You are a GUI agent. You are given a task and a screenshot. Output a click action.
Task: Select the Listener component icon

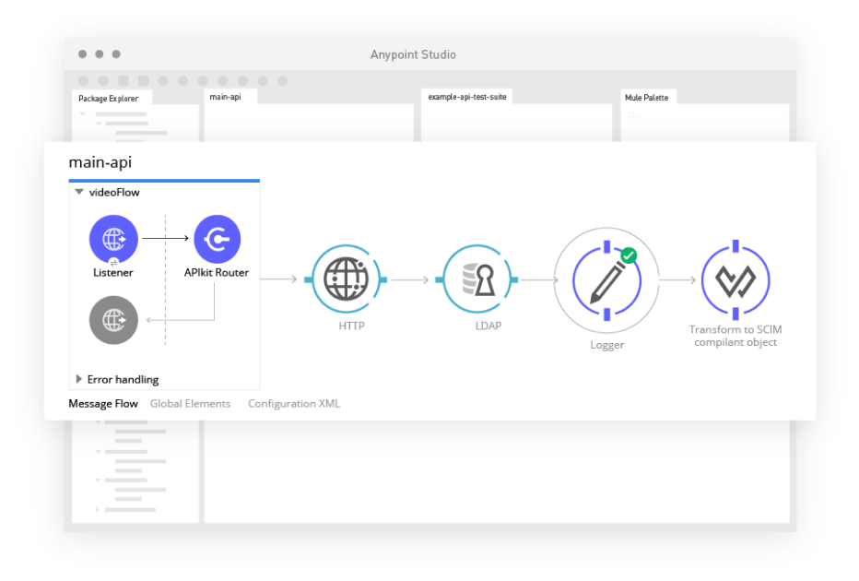point(113,239)
